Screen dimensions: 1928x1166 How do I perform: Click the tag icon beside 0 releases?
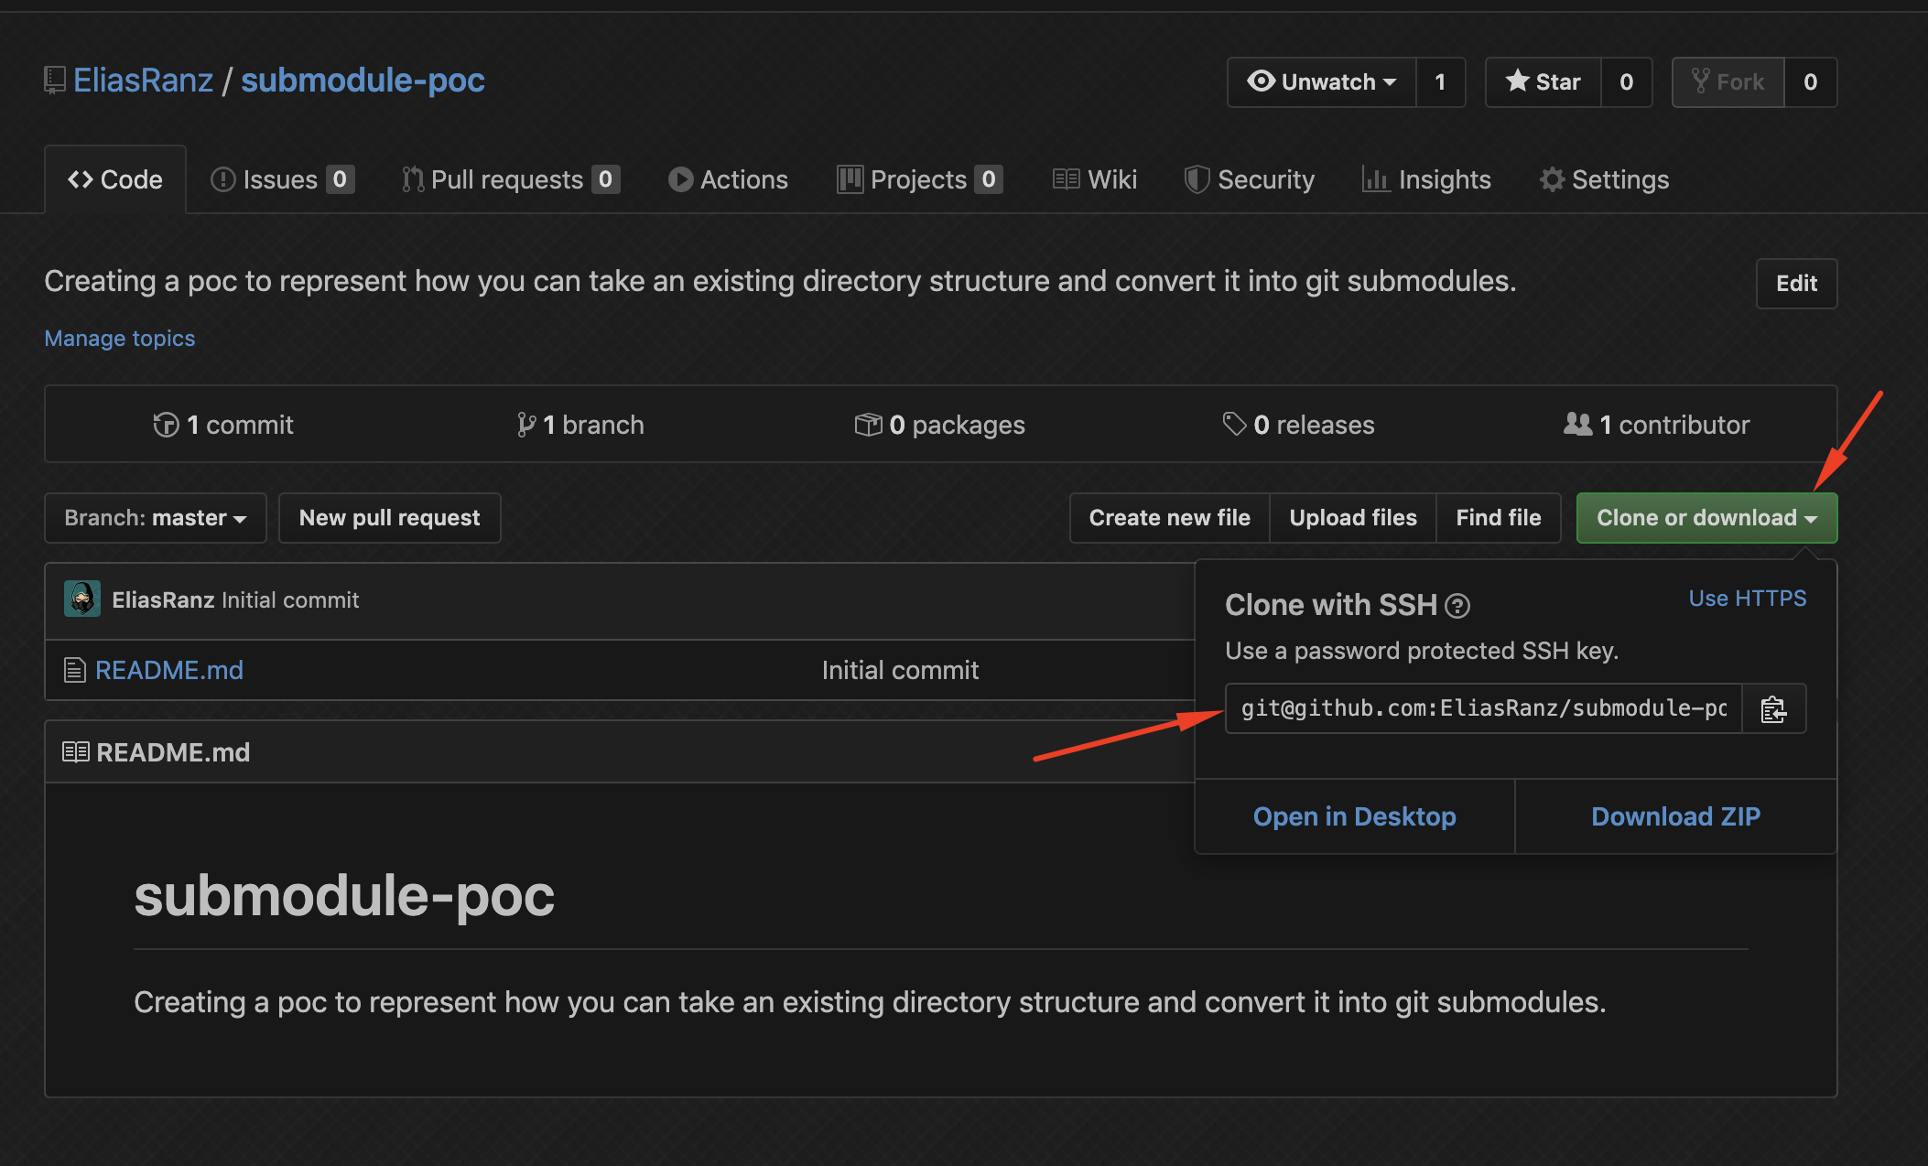[x=1234, y=424]
